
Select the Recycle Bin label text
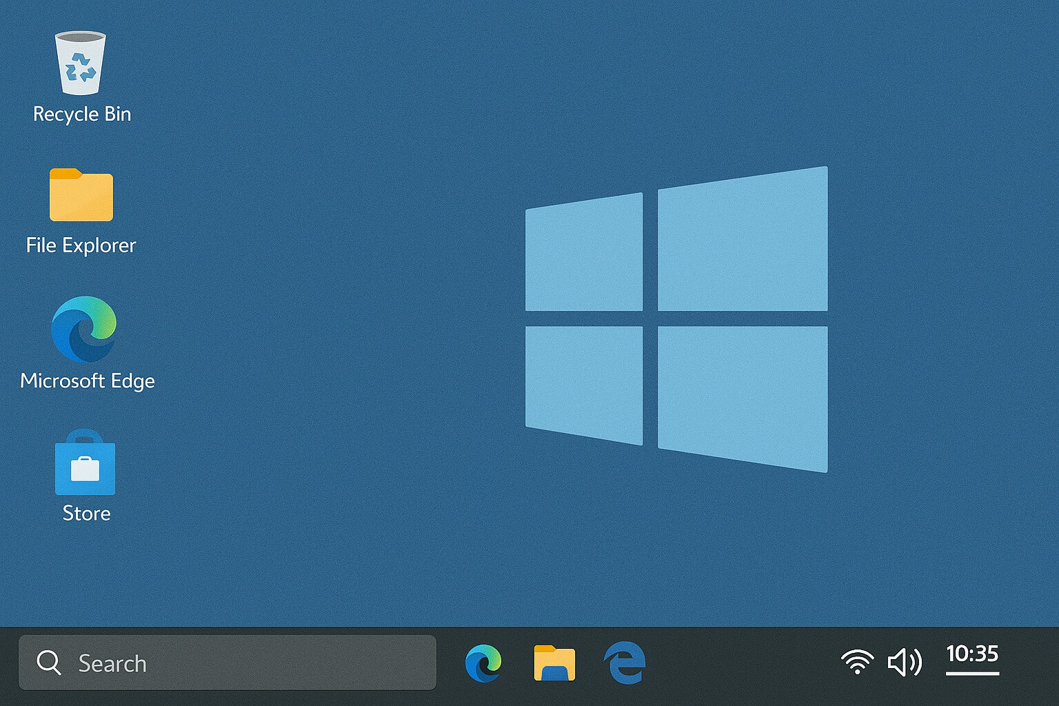pyautogui.click(x=81, y=114)
